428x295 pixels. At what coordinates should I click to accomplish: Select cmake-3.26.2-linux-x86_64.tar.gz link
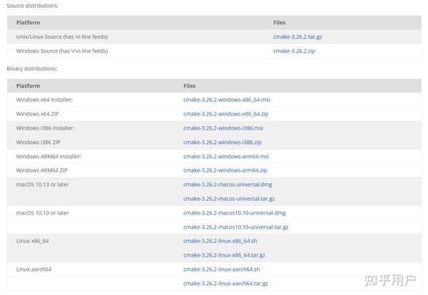click(x=224, y=255)
